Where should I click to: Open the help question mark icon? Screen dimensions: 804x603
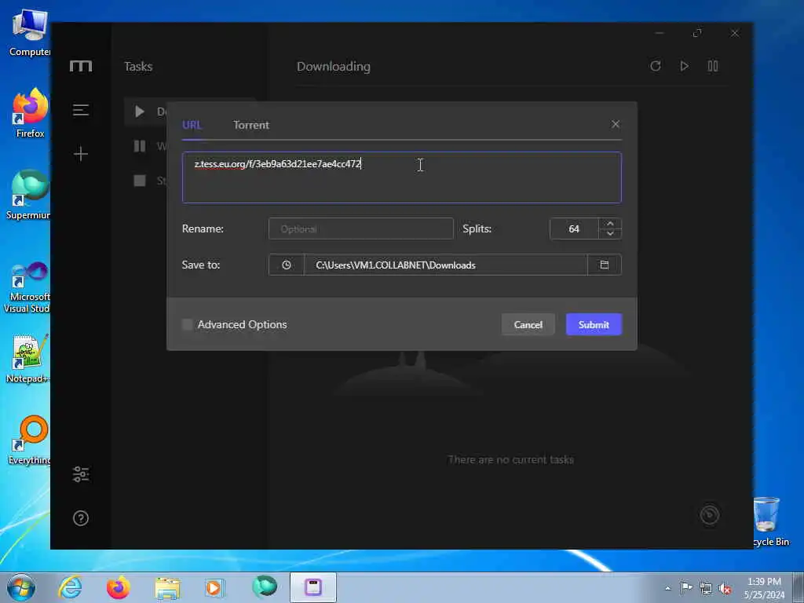coord(81,518)
